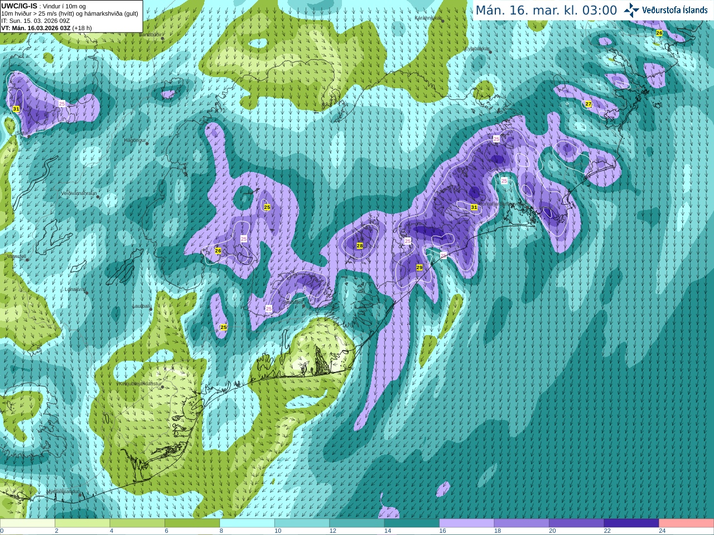This screenshot has width=714, height=535.
Task: Click the Setur station label
Action: coord(22,133)
